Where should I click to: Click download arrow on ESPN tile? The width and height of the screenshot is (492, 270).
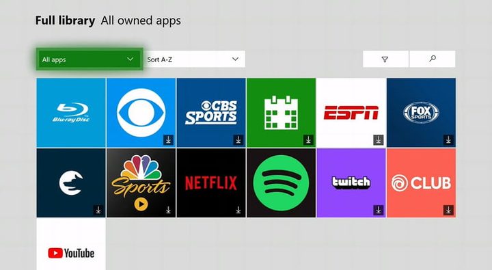point(379,139)
